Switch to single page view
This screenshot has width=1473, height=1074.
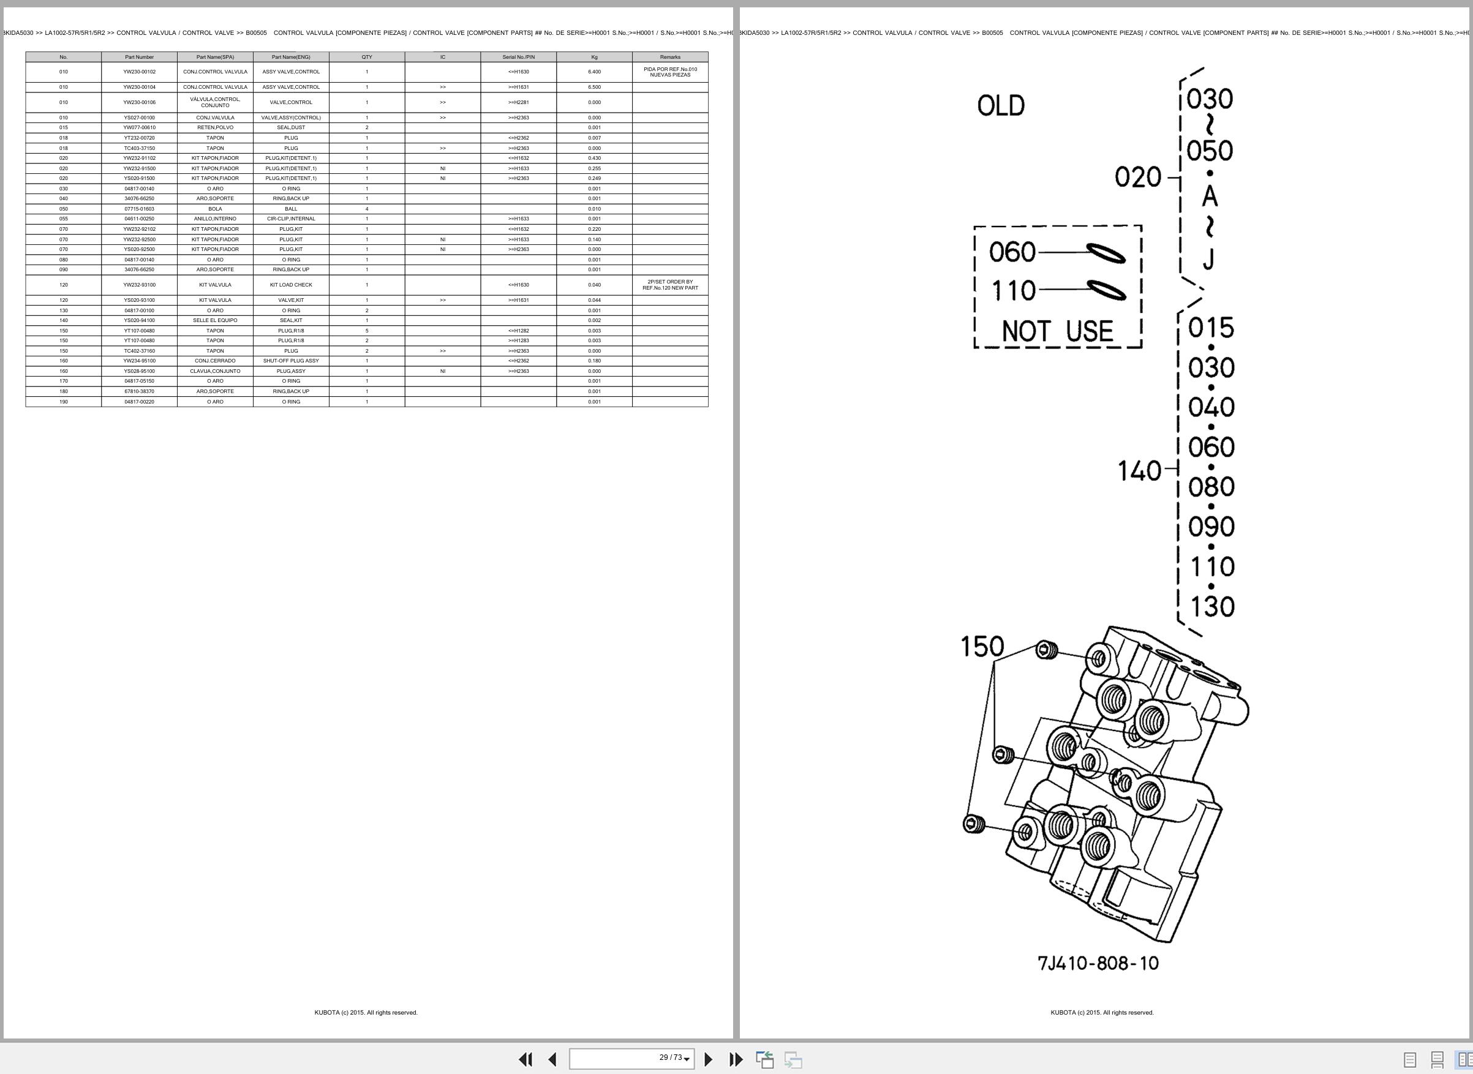[x=1410, y=1060]
